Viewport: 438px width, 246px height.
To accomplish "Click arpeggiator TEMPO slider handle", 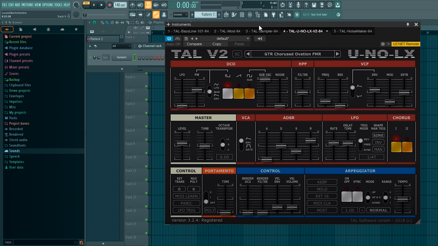I will [403, 199].
